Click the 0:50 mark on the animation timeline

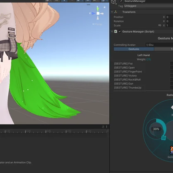click(69, 131)
